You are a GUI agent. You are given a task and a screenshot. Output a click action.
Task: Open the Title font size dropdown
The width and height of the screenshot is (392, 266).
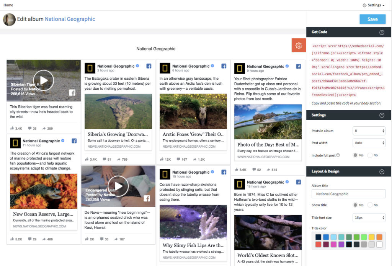tap(369, 217)
